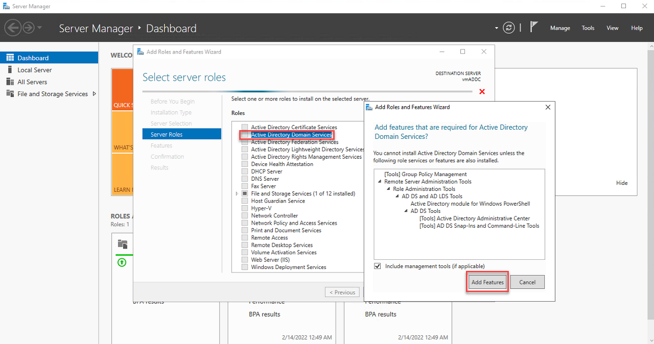Expand the File and Storage Services role node
The image size is (654, 344).
pos(237,194)
